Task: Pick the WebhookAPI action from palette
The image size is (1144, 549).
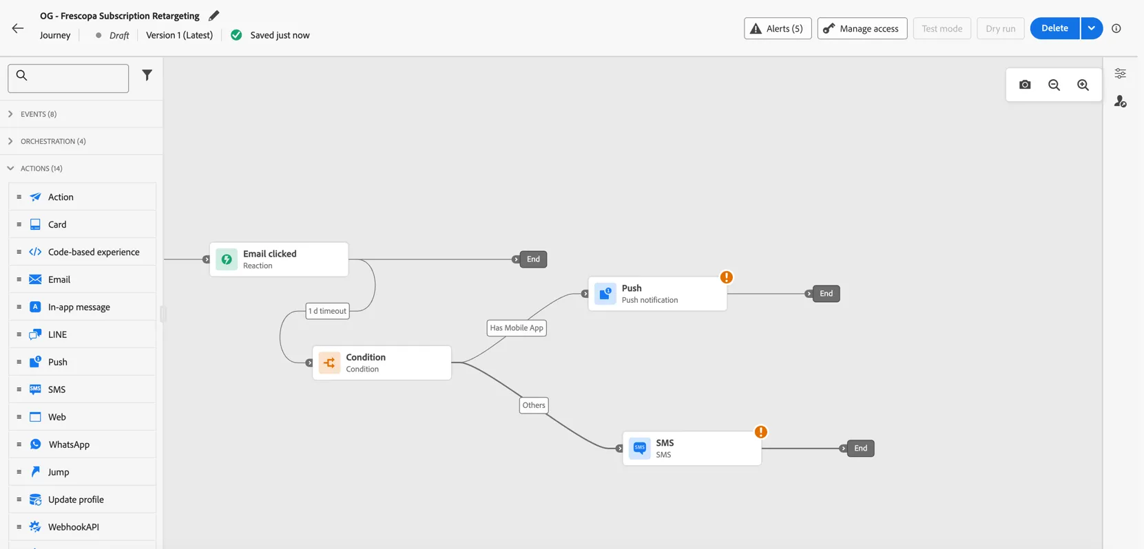Action: [x=83, y=527]
